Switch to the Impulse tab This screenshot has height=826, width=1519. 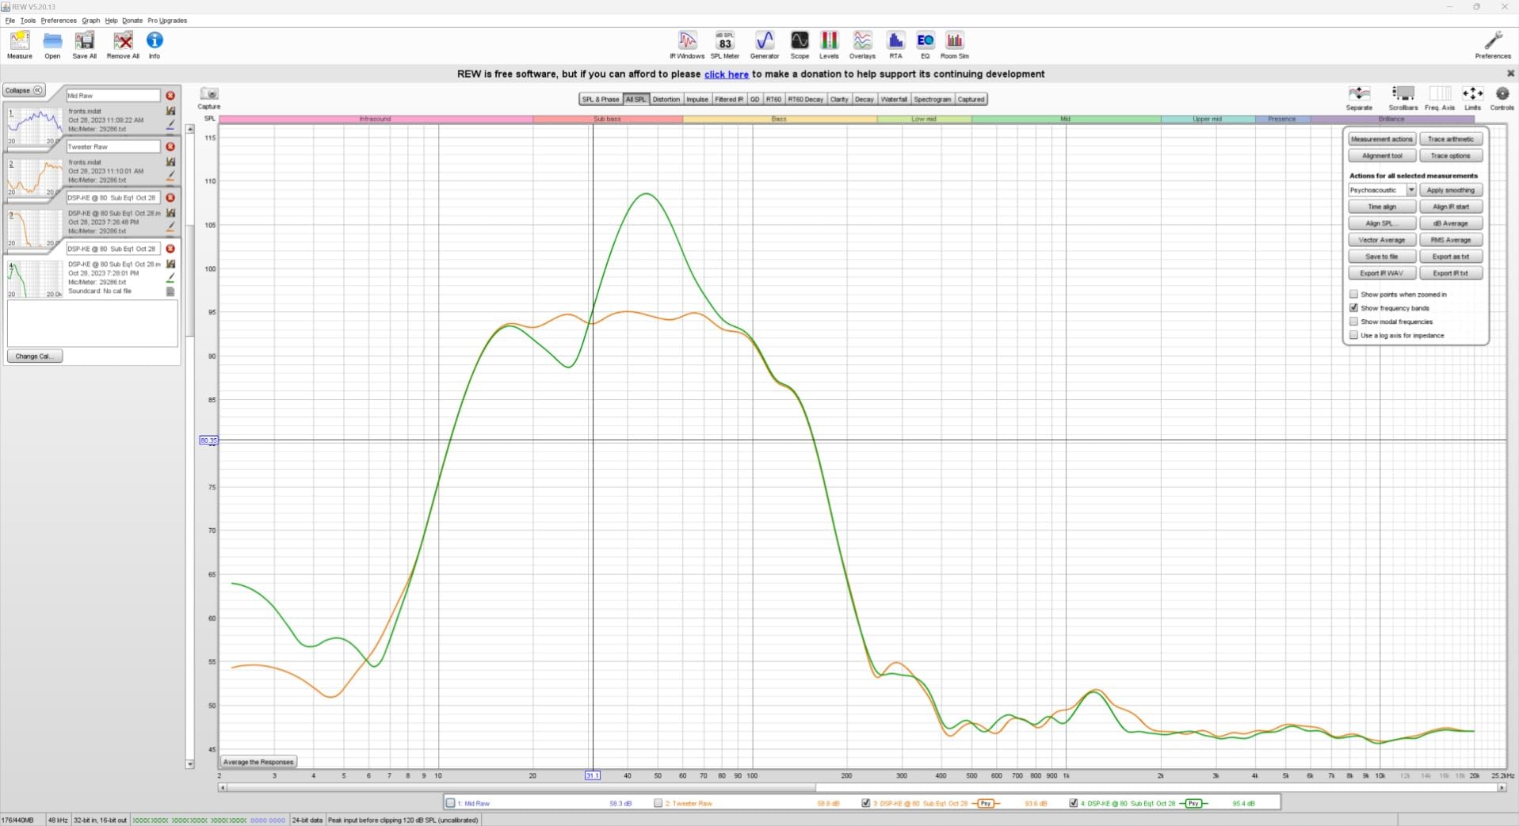coord(697,99)
